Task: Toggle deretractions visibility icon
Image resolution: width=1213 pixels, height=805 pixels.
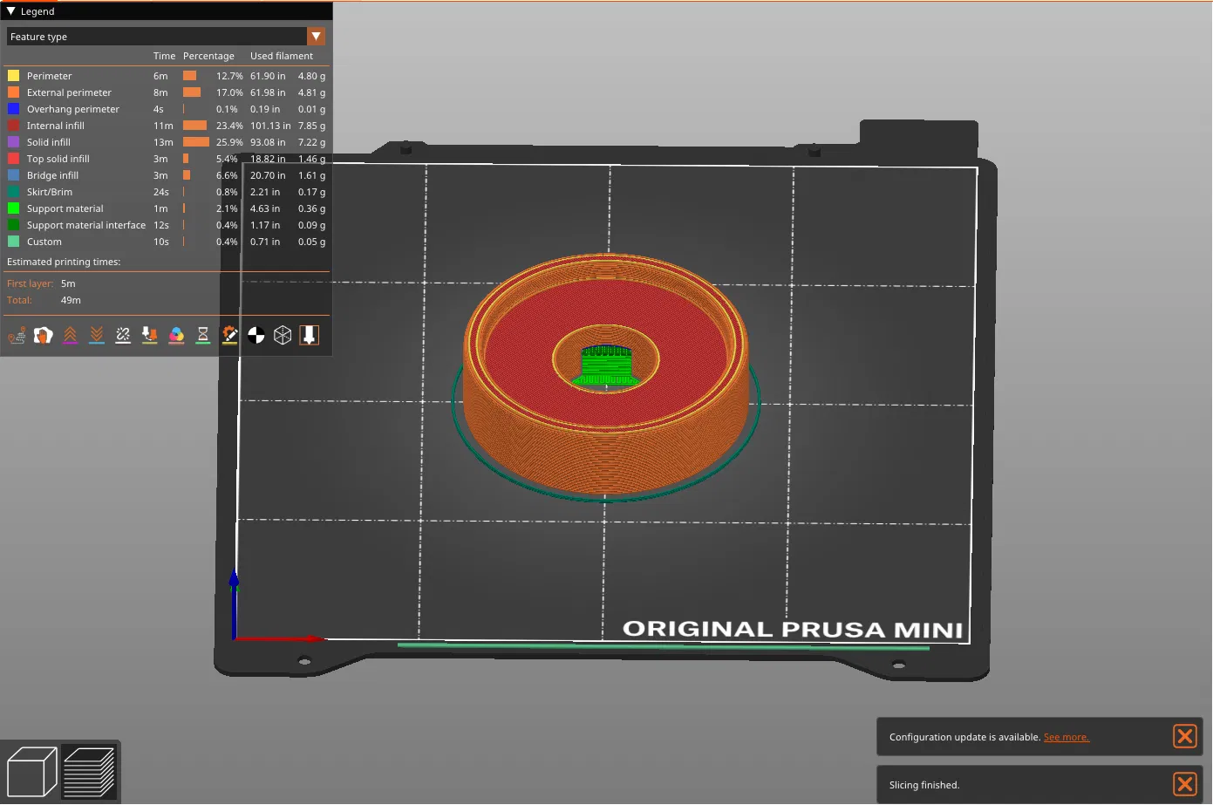Action: click(x=97, y=335)
